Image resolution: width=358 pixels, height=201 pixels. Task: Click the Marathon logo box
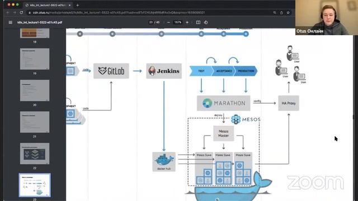pos(224,103)
